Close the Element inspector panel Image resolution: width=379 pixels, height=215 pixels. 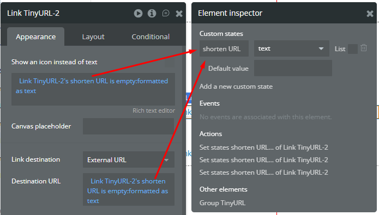point(370,14)
